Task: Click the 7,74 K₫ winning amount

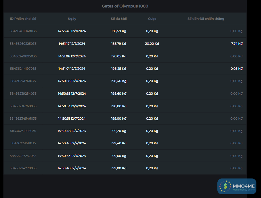Action: tap(237, 44)
